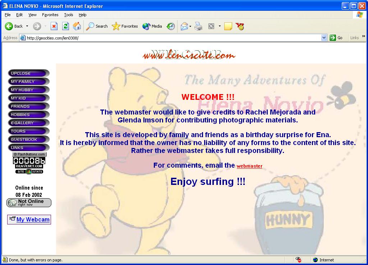Click the Go button beside address bar
368x265 pixels.
pyautogui.click(x=336, y=38)
